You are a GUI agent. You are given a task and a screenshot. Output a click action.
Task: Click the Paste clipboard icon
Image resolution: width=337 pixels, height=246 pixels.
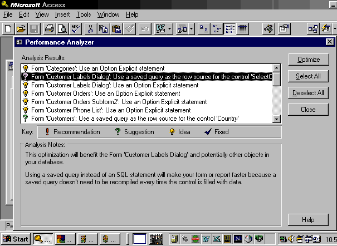pyautogui.click(x=116, y=28)
